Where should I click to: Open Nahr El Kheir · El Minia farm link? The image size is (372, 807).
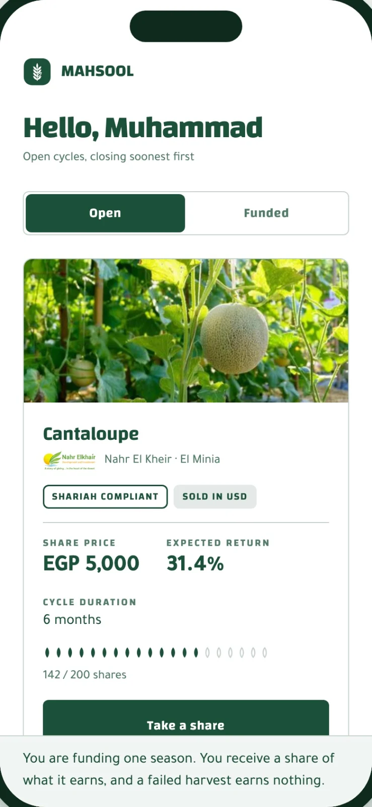(x=162, y=459)
